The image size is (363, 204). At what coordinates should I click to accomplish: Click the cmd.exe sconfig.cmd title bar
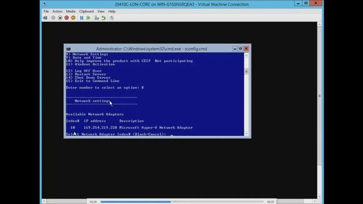click(x=151, y=49)
